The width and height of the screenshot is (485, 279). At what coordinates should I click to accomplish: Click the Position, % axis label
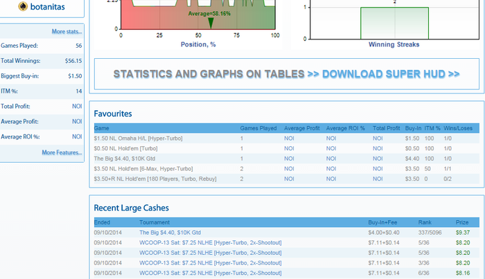coord(198,44)
